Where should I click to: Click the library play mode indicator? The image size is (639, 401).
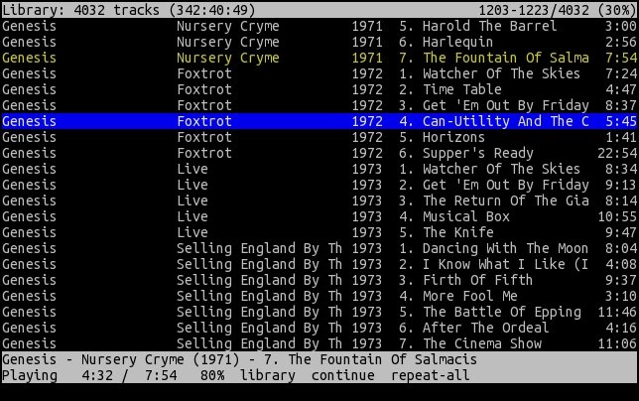(268, 376)
